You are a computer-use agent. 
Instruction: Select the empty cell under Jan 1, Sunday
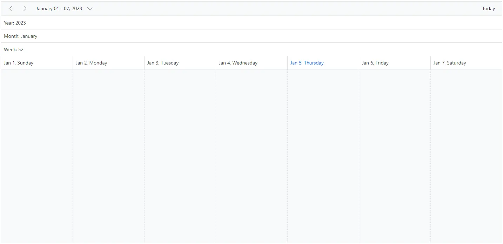(x=37, y=156)
